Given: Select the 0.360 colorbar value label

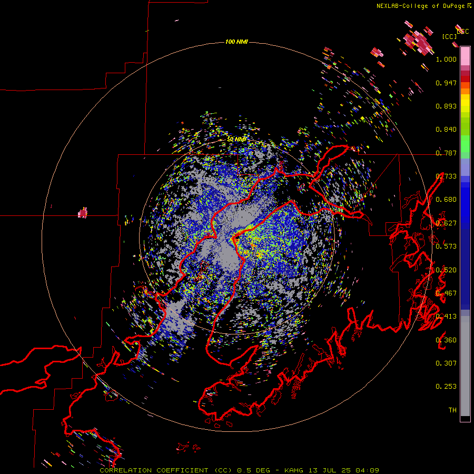Looking at the screenshot, I should click(x=446, y=340).
